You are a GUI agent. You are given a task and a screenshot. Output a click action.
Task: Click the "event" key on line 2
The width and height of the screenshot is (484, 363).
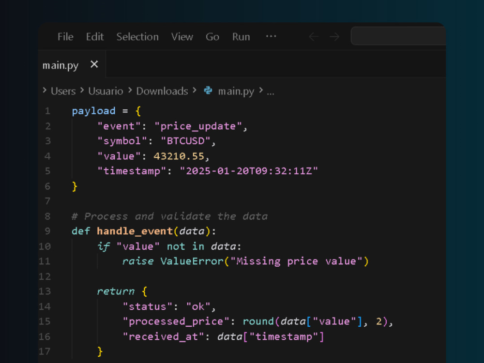tap(119, 126)
